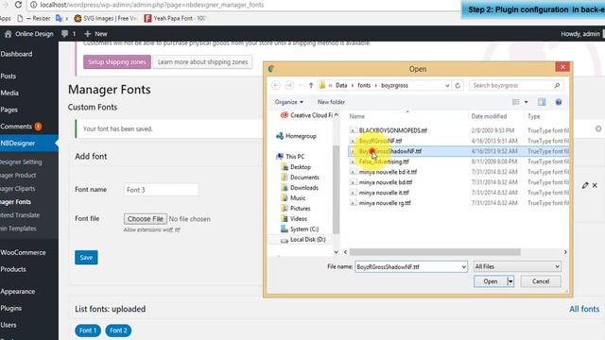This screenshot has width=605, height=340.
Task: Expand the address path dropdown
Action: coord(447,85)
